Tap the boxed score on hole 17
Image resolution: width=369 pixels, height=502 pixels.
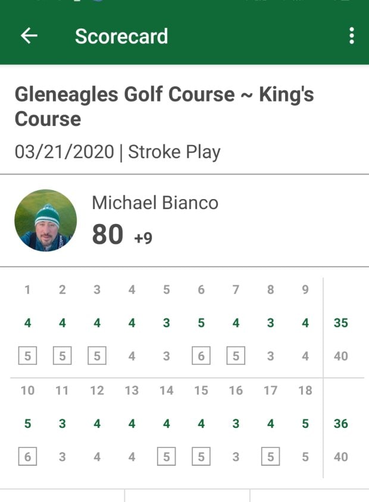271,457
